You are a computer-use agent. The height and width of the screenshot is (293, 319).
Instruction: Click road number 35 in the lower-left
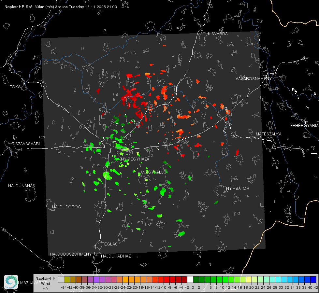point(4,230)
